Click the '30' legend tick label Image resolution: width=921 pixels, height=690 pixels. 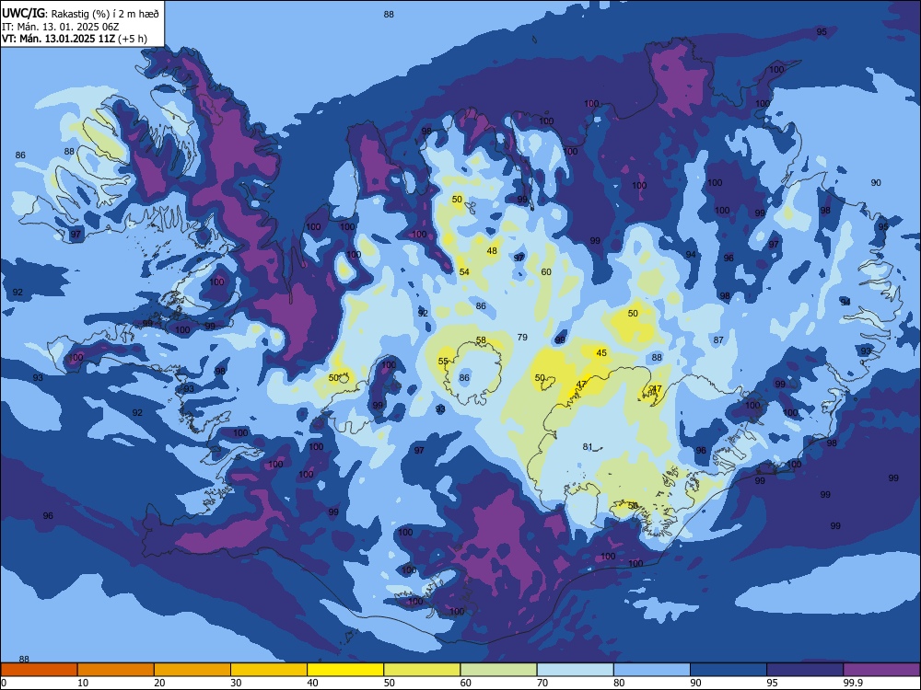[x=236, y=683]
